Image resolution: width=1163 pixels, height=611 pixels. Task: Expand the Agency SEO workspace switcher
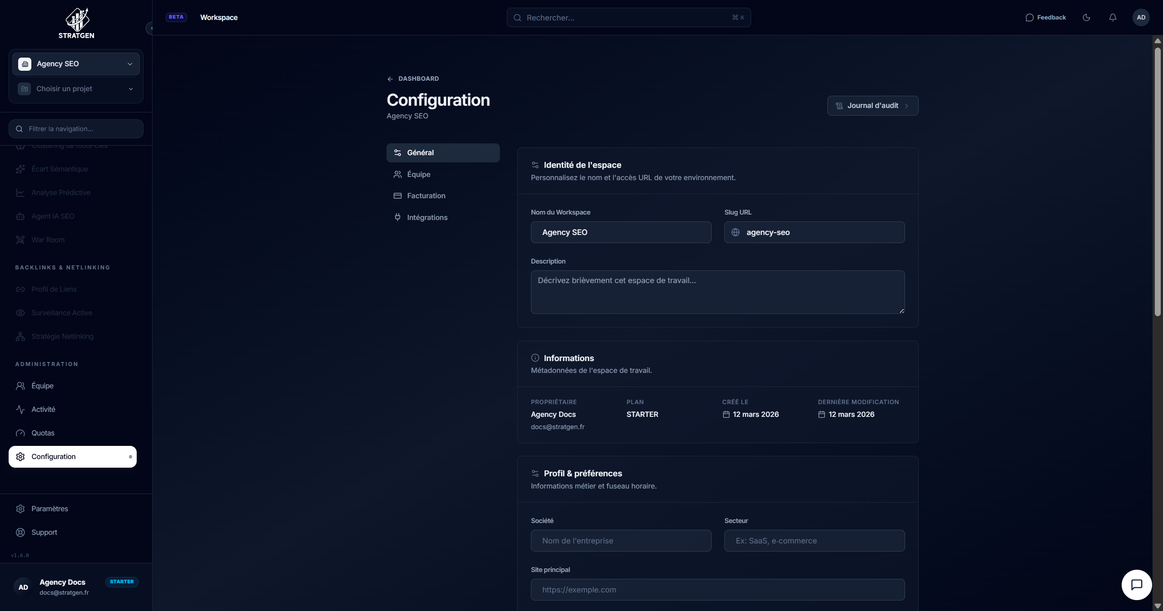(x=75, y=64)
